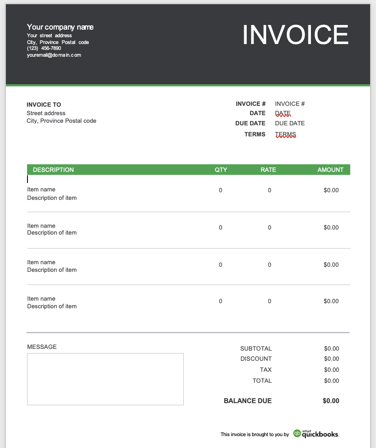Click SUBTOTAL amount $0.00
Image resolution: width=376 pixels, height=448 pixels.
[332, 348]
